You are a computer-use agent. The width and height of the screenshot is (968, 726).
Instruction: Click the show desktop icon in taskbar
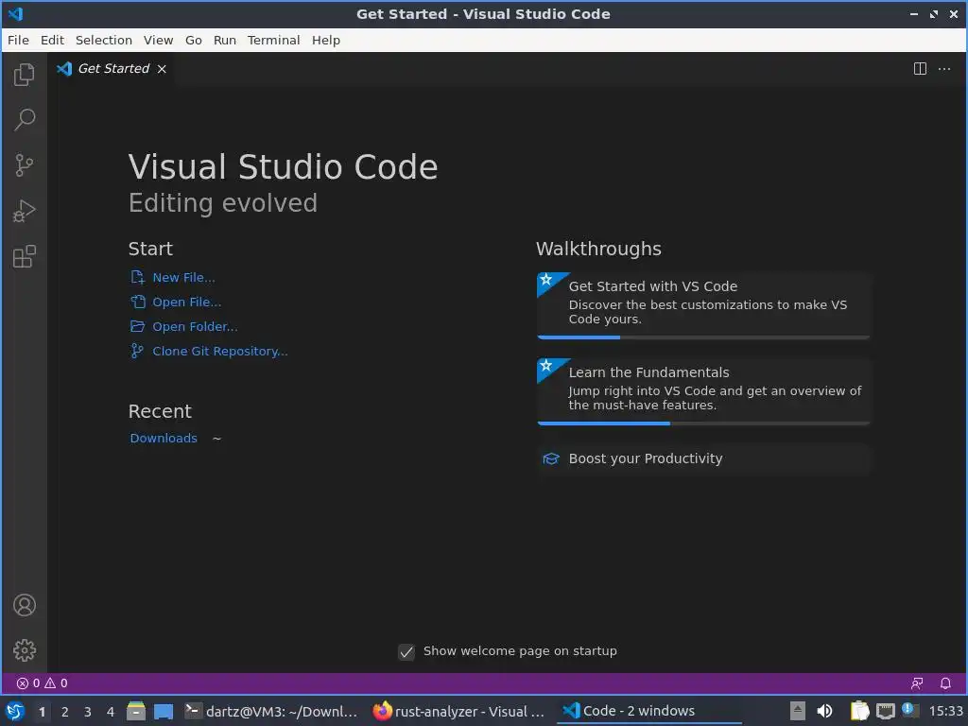point(164,711)
